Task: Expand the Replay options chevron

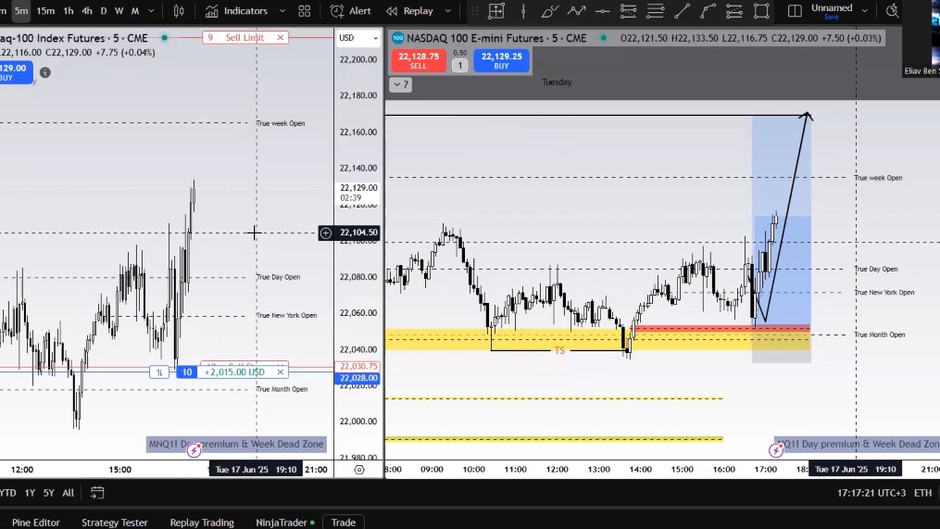Action: (x=447, y=11)
